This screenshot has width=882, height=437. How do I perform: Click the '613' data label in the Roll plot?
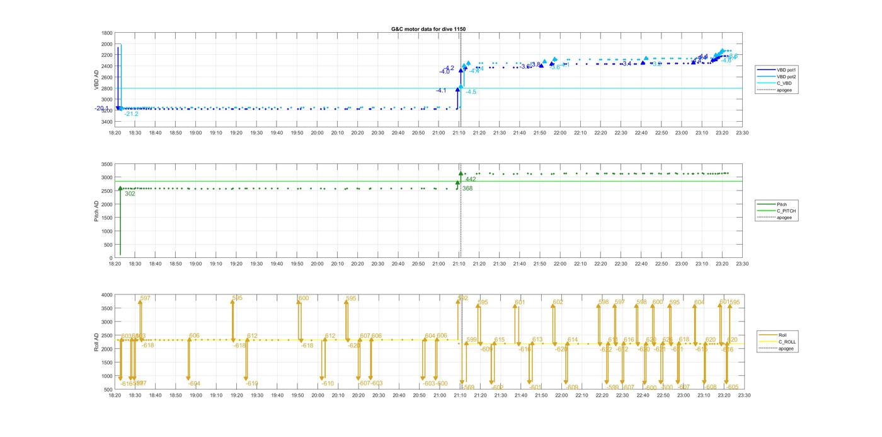click(537, 340)
